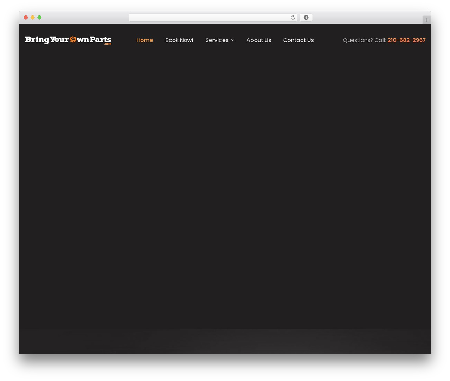Reload the page with the refresh icon
Image resolution: width=450 pixels, height=381 pixels.
tap(292, 18)
